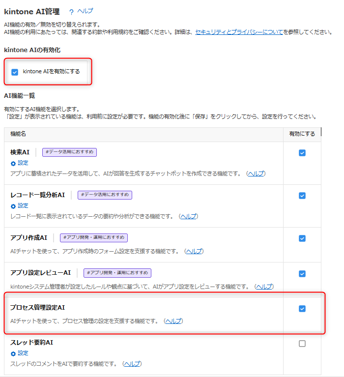The height and width of the screenshot is (377, 344).
Task: Toggle the レコード一覧分析AI enable checkbox
Action: point(302,196)
